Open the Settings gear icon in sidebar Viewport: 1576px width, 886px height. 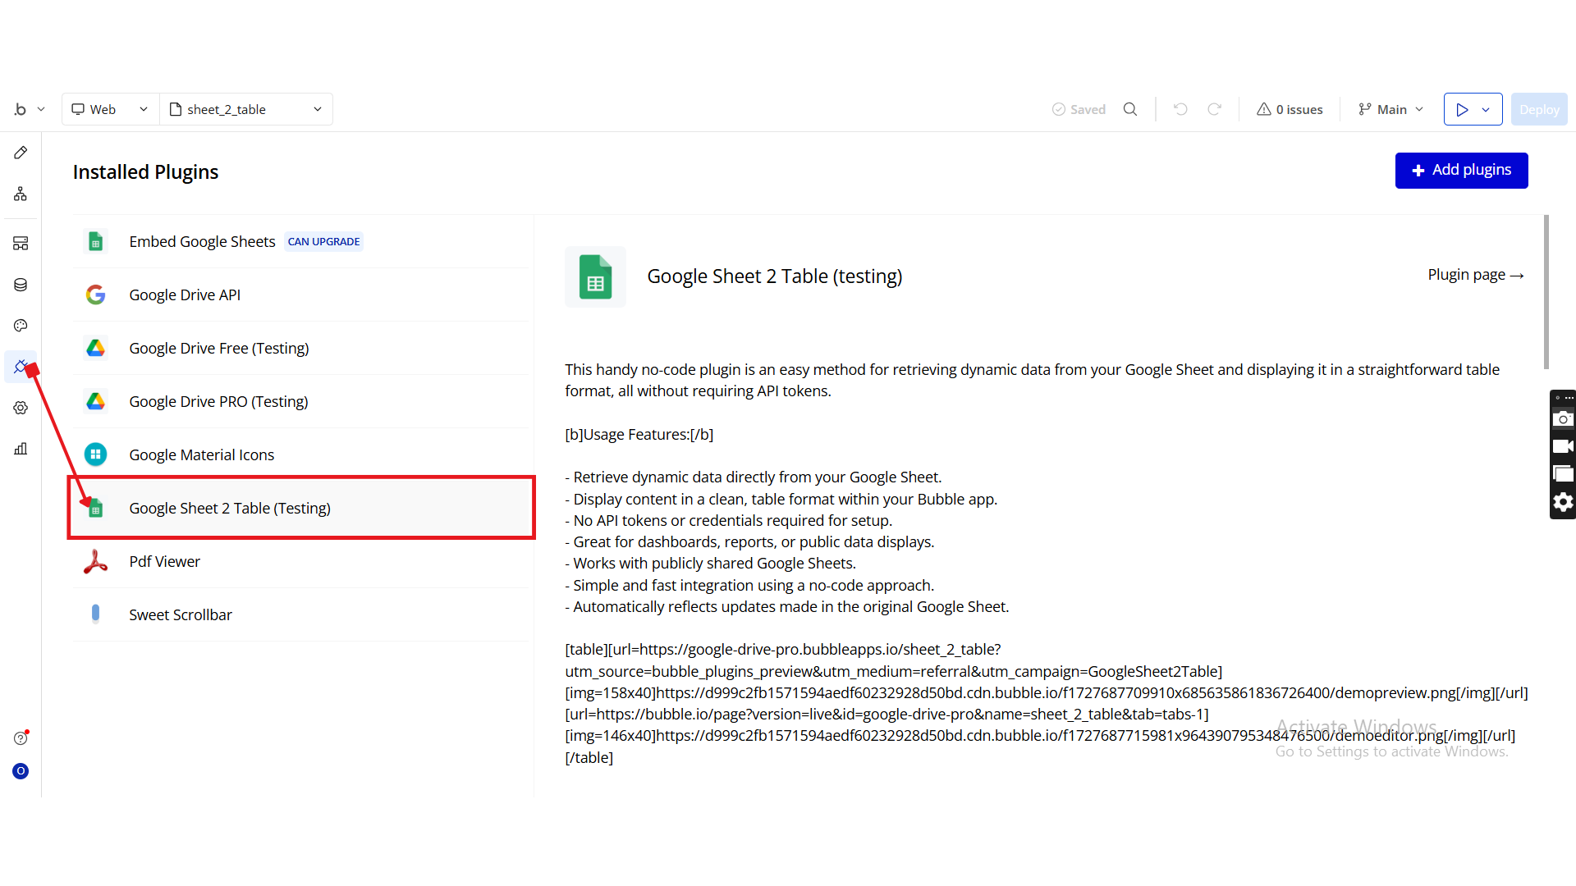[x=21, y=408]
